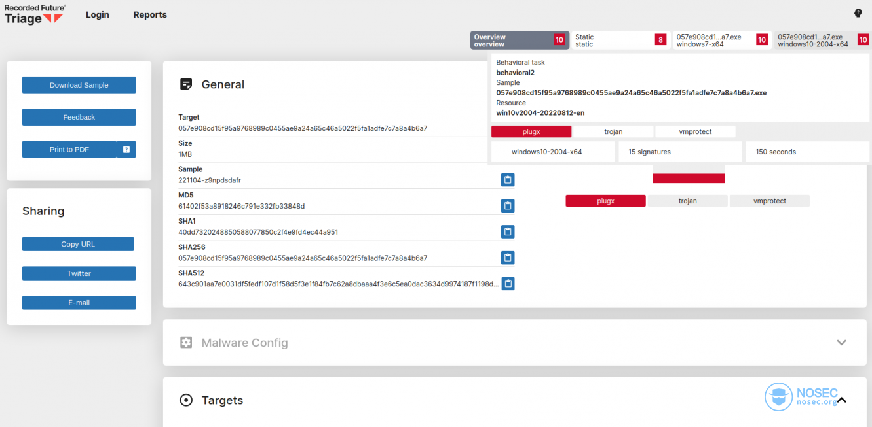Click the Malware Config gear icon
Image resolution: width=872 pixels, height=427 pixels.
pos(186,343)
